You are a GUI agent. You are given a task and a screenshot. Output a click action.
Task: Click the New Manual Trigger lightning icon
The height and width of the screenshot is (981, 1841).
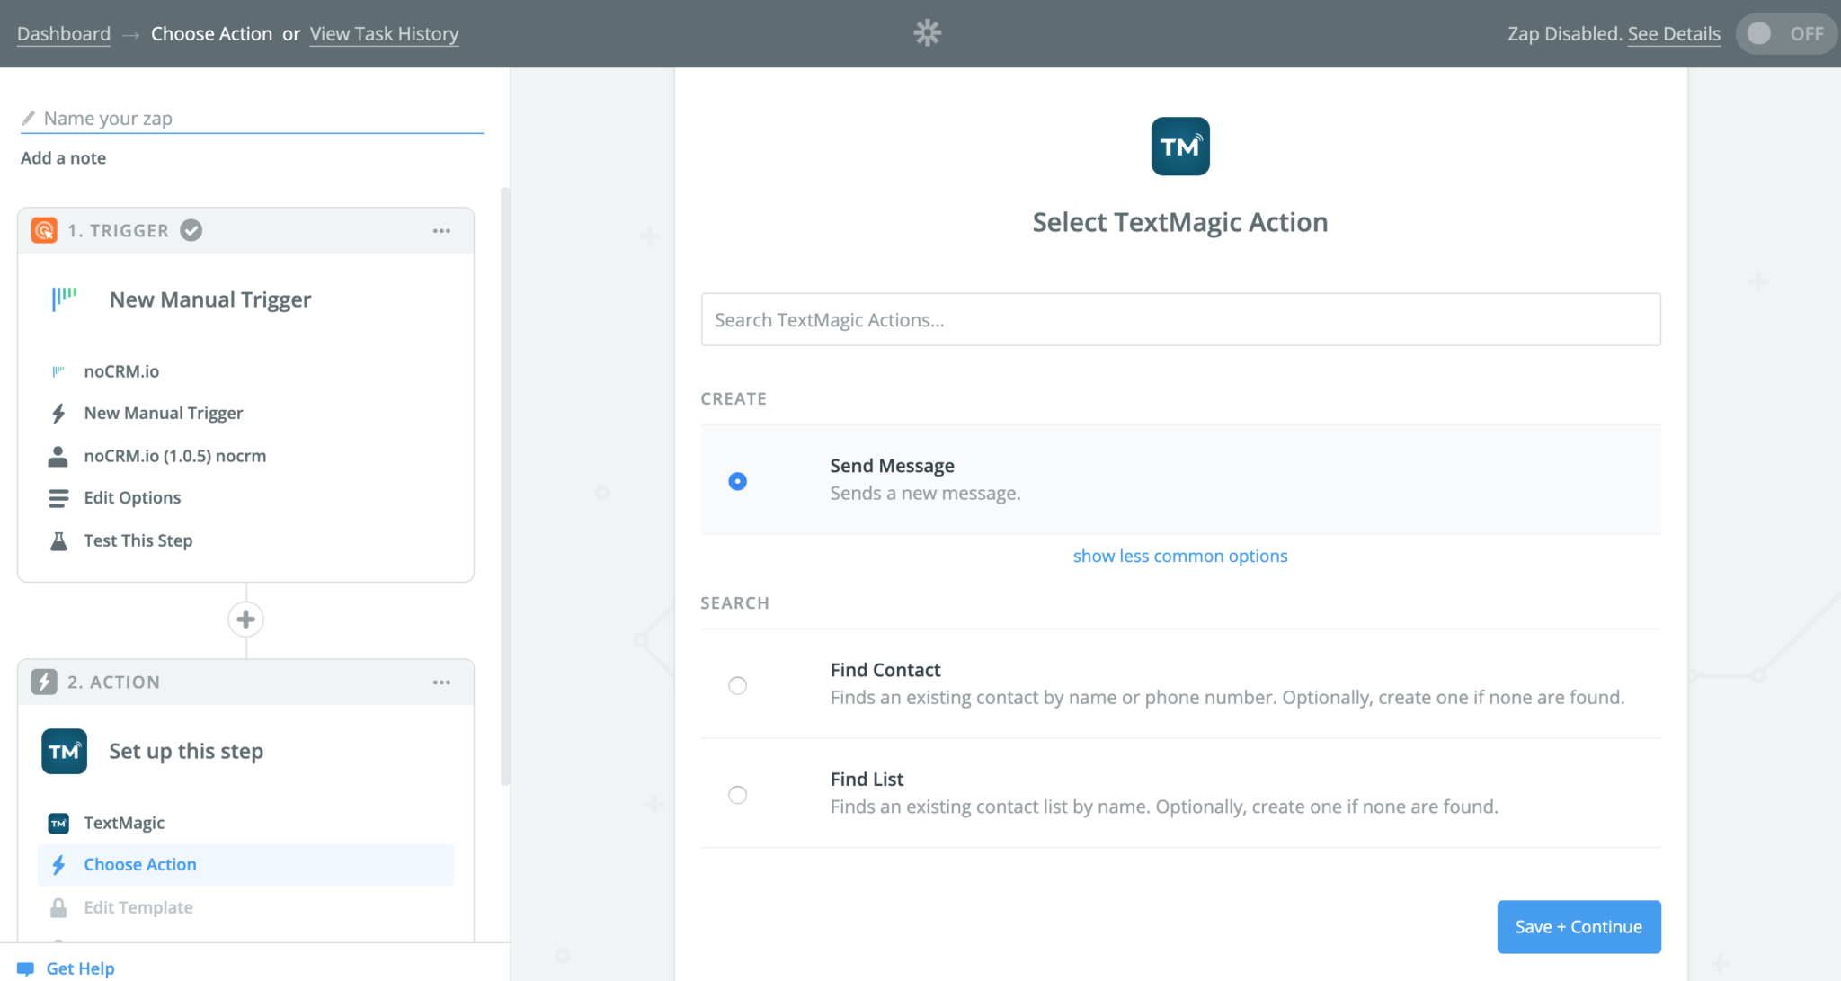59,413
